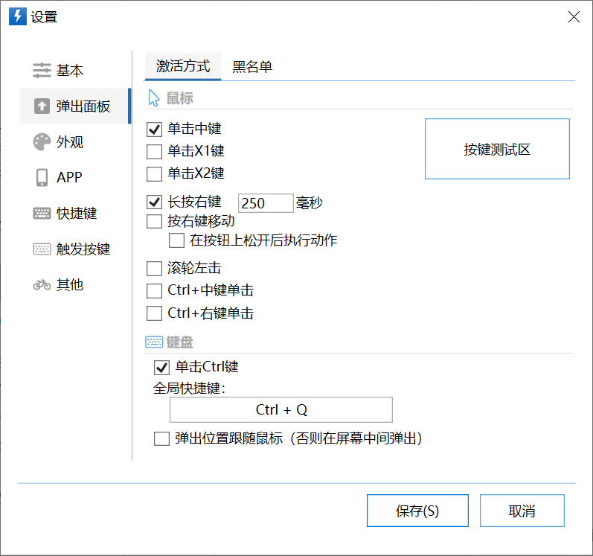Toggle the 长按右键 checkbox

click(154, 202)
